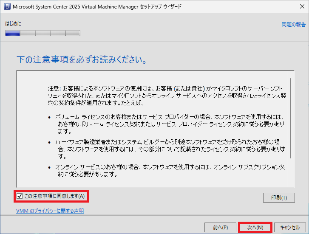Uncheck the この注意事項に同意します(A) checkbox

tap(20, 196)
